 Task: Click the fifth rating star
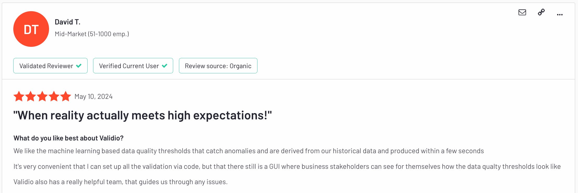65,96
